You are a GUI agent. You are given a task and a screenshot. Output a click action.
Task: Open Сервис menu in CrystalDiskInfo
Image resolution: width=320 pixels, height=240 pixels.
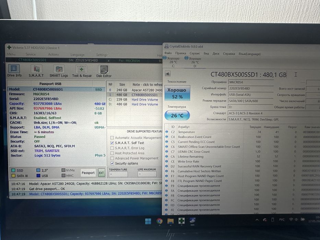pos(195,53)
